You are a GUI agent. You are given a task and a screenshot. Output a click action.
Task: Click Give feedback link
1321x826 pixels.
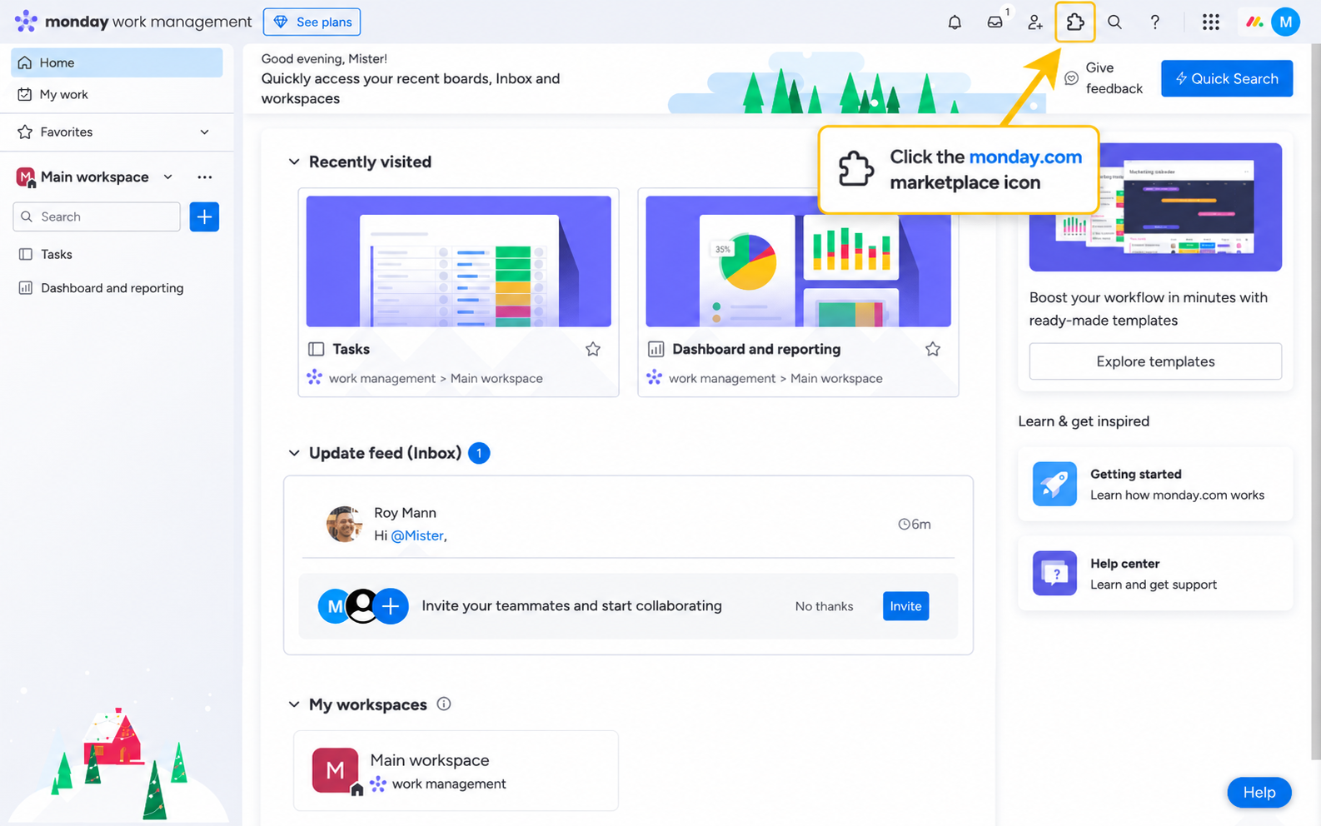pyautogui.click(x=1114, y=78)
